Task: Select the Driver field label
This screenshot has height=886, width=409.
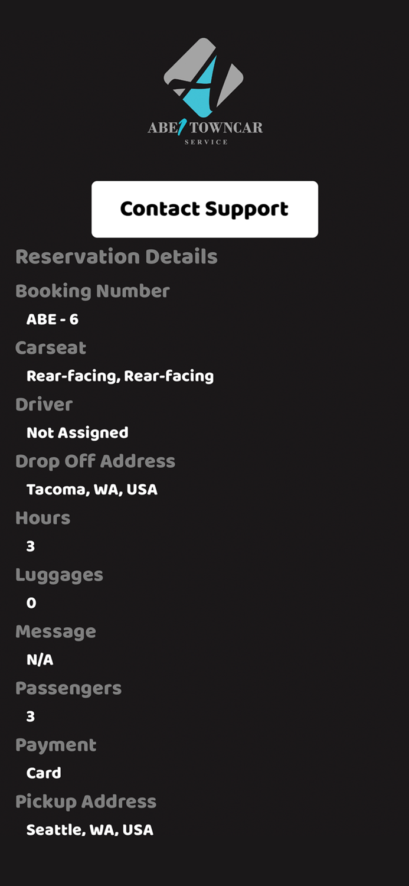Action: [x=44, y=404]
